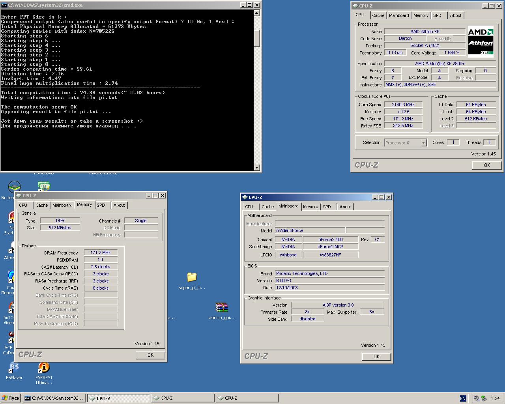
Task: Click the AMD Athlon XP logo in CPU-Z
Action: 481,42
